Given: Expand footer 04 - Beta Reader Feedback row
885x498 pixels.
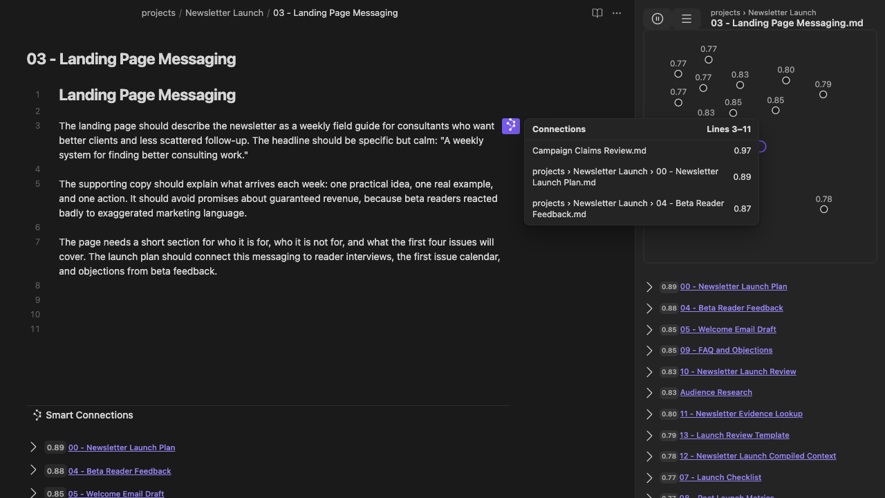Looking at the screenshot, I should pos(33,471).
